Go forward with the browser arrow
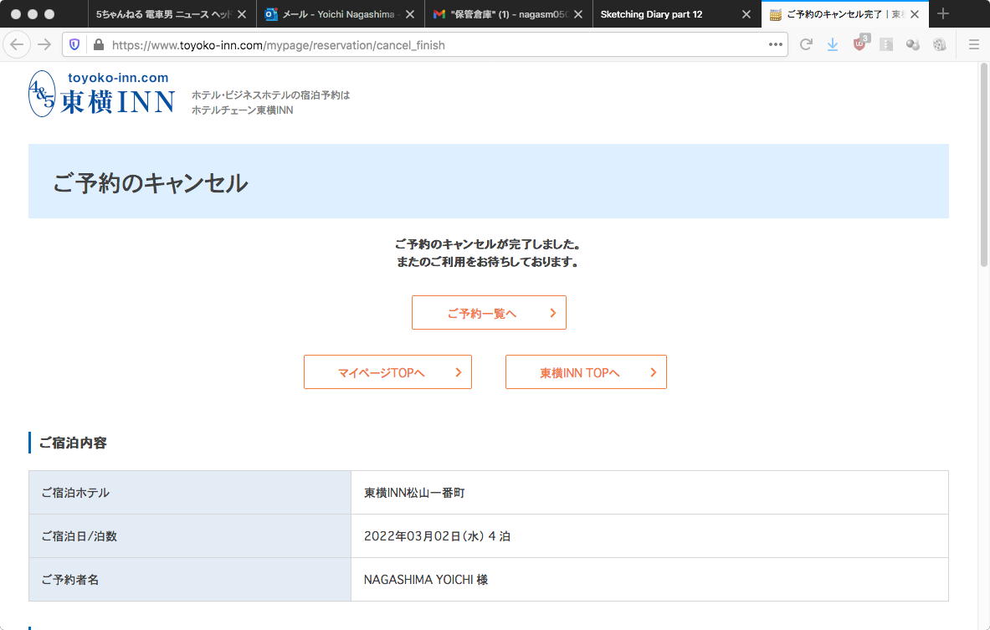This screenshot has height=630, width=990. 44,45
